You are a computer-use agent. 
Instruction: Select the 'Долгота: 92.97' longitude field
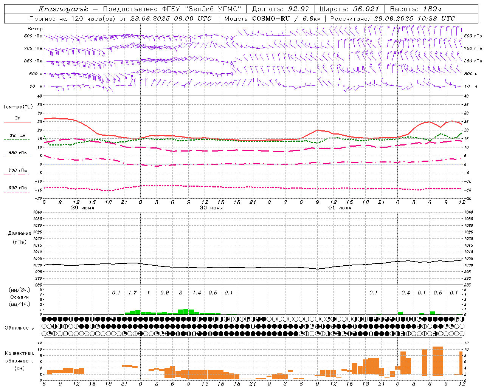(281, 9)
